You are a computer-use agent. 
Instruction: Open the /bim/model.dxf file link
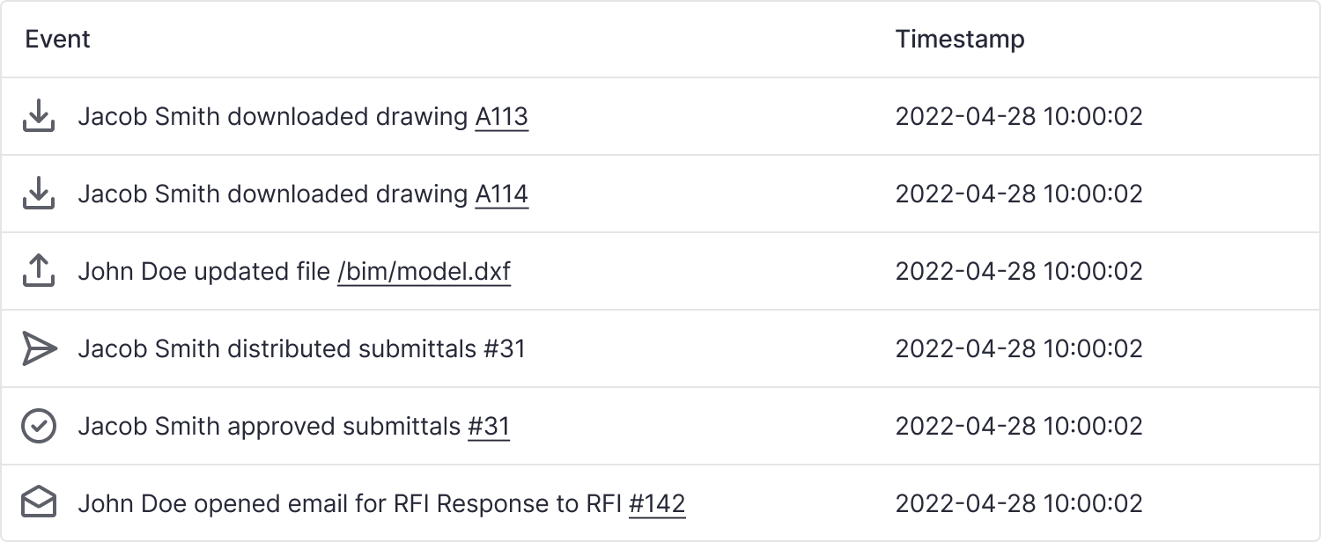424,272
